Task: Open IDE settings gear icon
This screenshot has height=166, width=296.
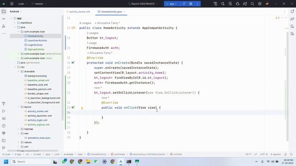Action: pyautogui.click(x=259, y=4)
